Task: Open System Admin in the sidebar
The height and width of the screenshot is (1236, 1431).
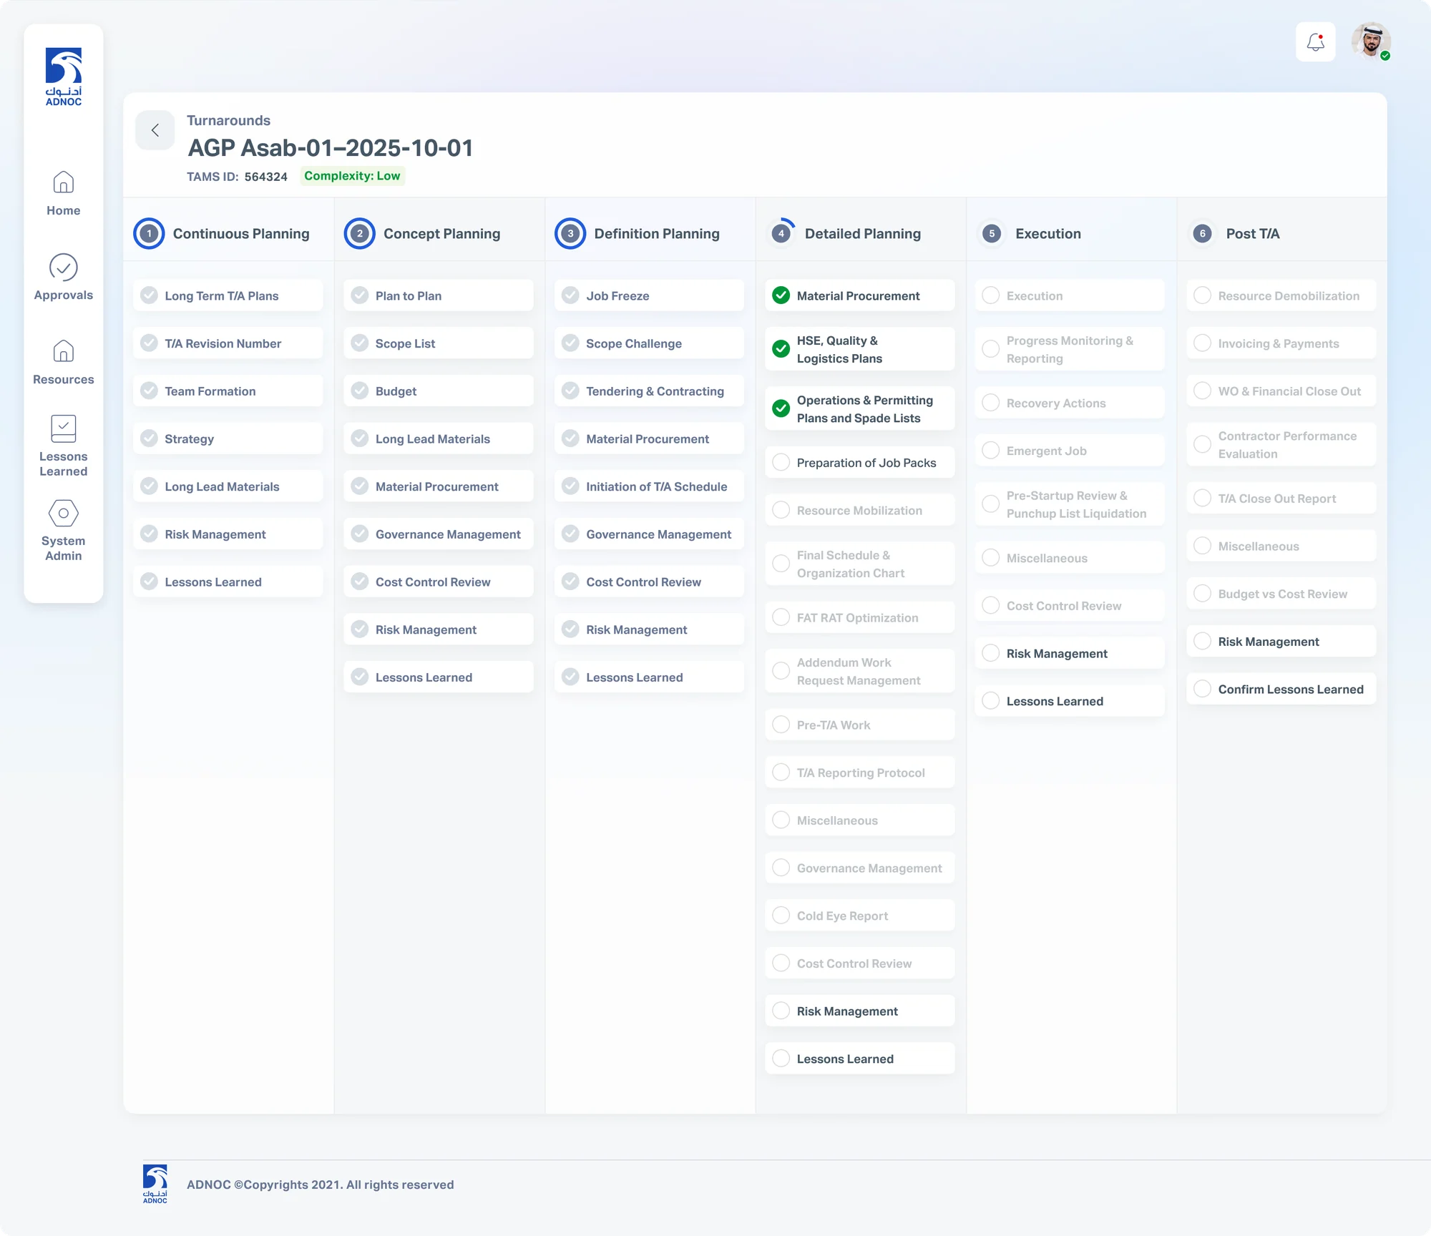Action: point(64,531)
